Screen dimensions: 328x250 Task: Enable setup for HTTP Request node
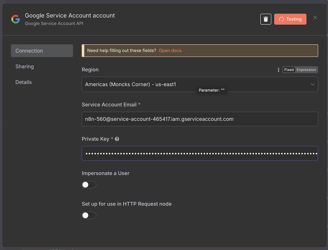tap(89, 215)
